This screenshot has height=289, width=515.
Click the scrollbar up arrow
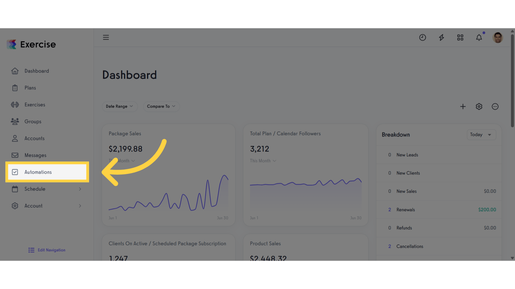coord(512,31)
